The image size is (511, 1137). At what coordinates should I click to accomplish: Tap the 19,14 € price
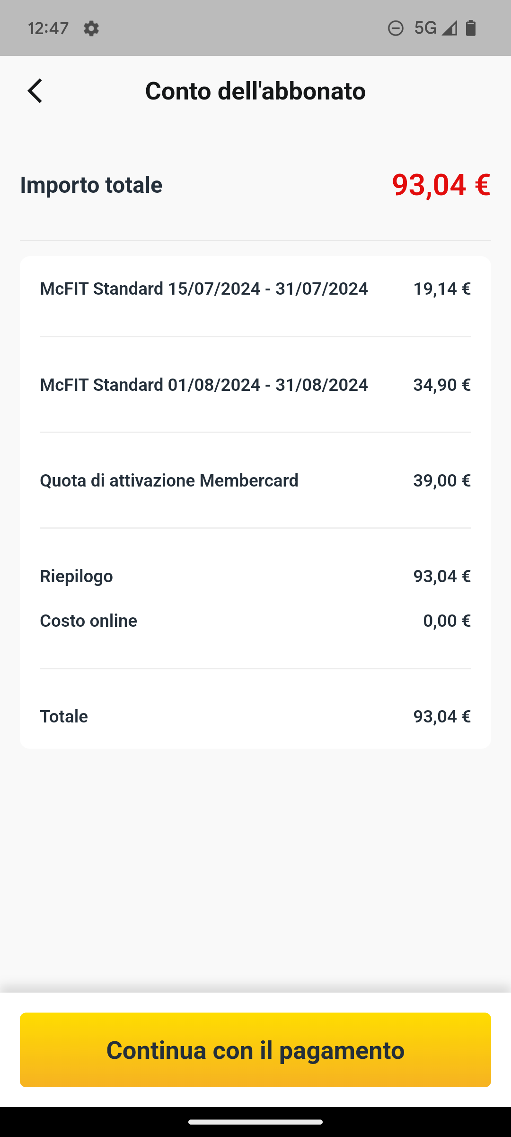pyautogui.click(x=442, y=289)
